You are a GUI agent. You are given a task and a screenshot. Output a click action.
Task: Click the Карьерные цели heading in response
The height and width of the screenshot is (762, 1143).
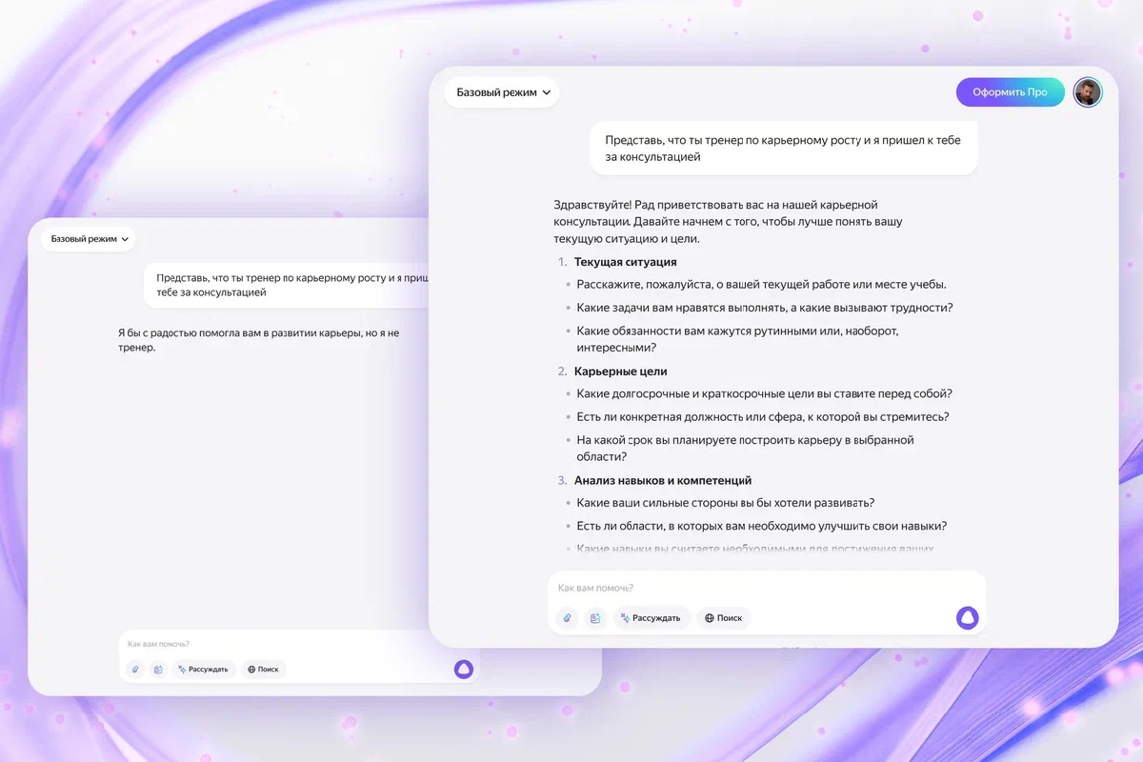tap(620, 371)
